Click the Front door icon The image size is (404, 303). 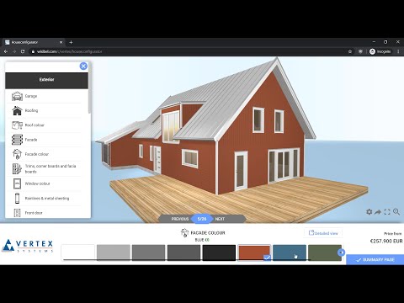coord(17,213)
